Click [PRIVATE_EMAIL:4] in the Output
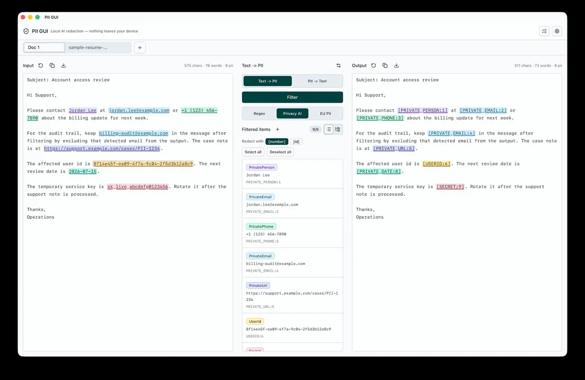The height and width of the screenshot is (380, 585). click(x=452, y=133)
